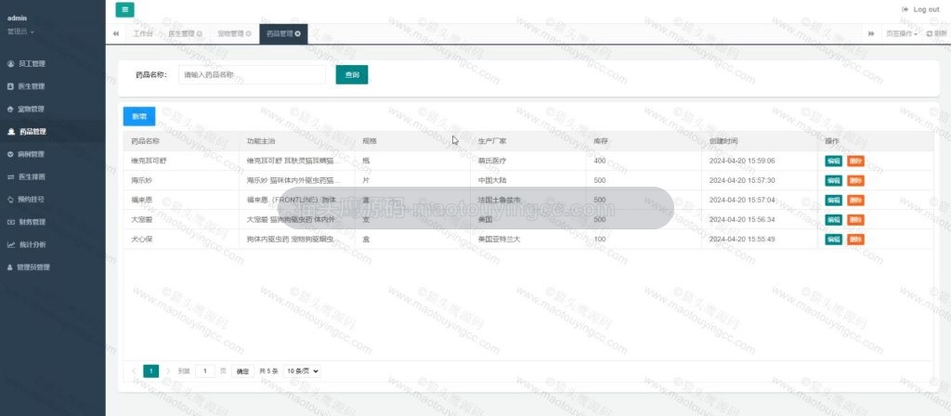The image size is (951, 416).
Task: Close the 医生管理 tab via its x icon
Action: coord(200,34)
